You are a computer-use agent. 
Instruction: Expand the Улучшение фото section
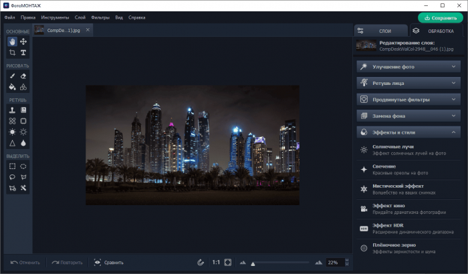point(408,66)
